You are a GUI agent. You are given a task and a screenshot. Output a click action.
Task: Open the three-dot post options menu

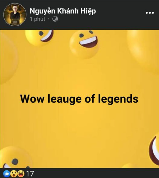(x=150, y=13)
